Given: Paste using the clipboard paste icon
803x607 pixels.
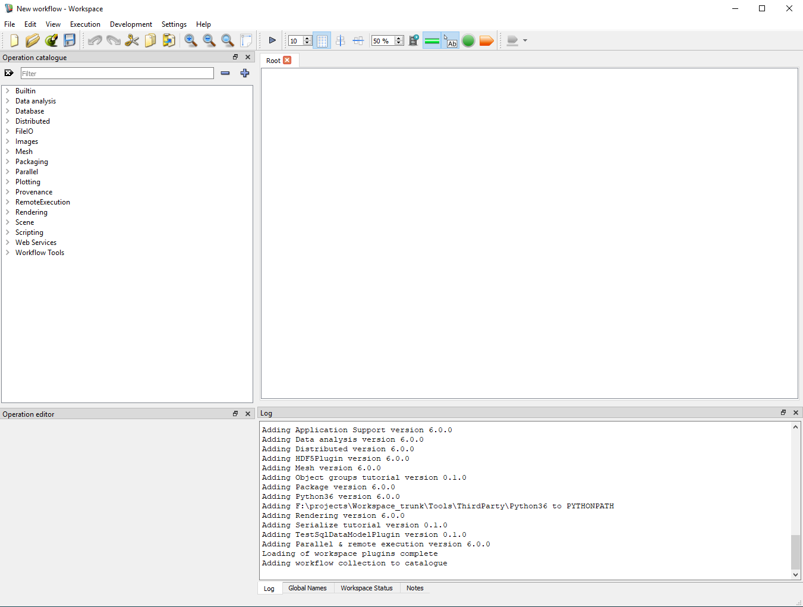Looking at the screenshot, I should coord(169,40).
